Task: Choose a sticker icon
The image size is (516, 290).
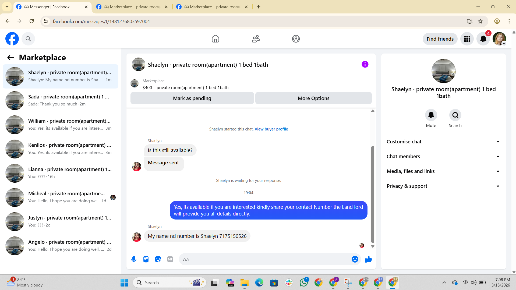Action: pos(158,259)
